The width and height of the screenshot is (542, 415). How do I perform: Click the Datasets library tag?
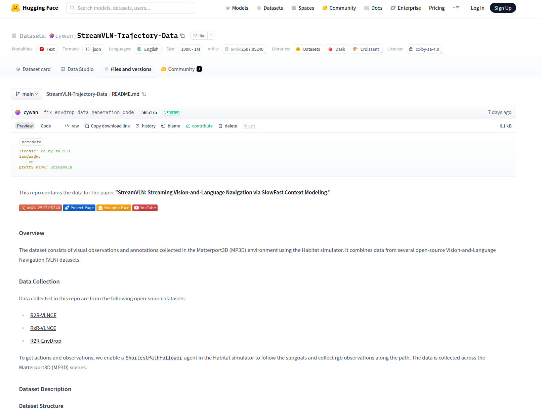pyautogui.click(x=308, y=49)
